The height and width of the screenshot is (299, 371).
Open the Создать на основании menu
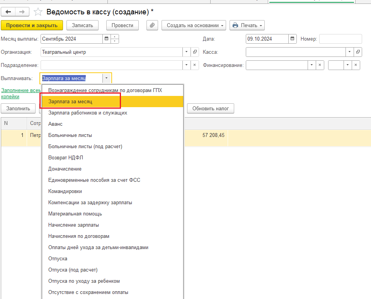click(x=194, y=25)
